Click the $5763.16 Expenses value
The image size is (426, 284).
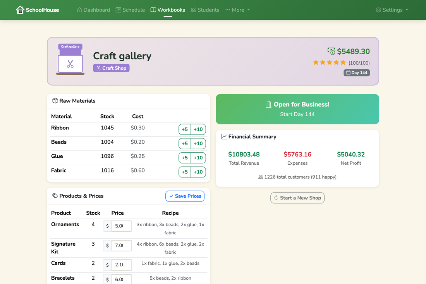click(297, 154)
